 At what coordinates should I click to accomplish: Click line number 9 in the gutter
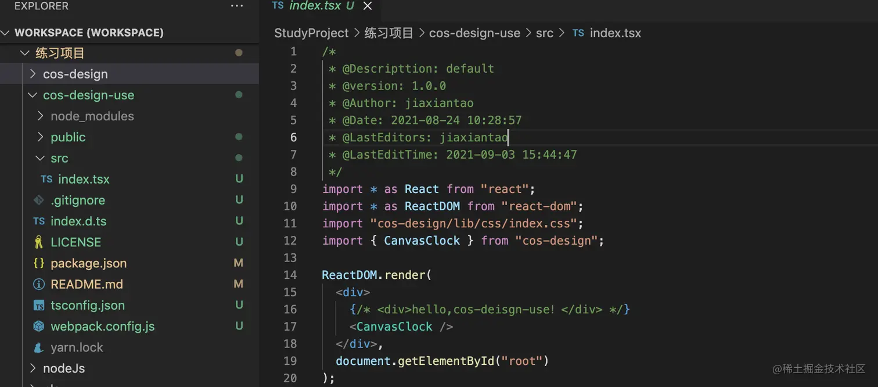pyautogui.click(x=293, y=189)
